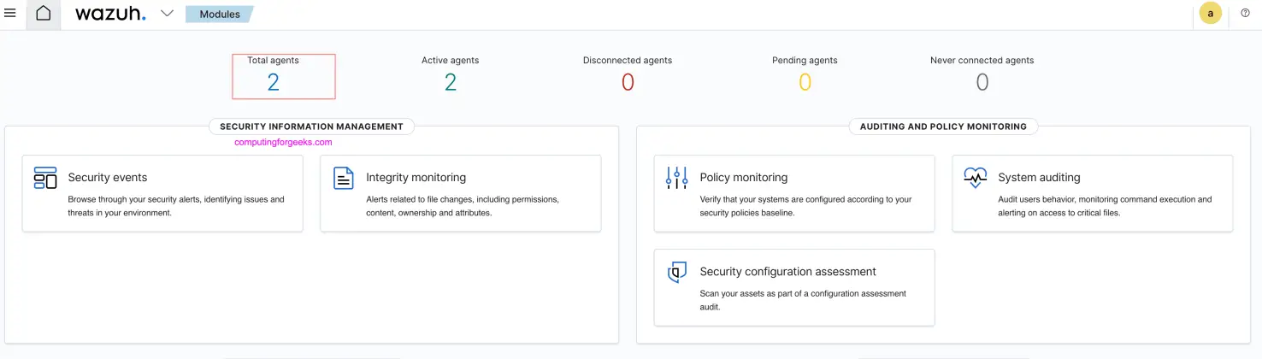Click the Integrity monitoring document icon
This screenshot has width=1262, height=359.
344,178
